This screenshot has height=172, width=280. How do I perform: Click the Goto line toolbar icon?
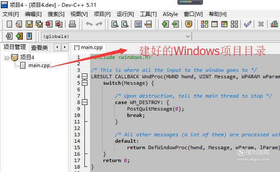(148, 24)
